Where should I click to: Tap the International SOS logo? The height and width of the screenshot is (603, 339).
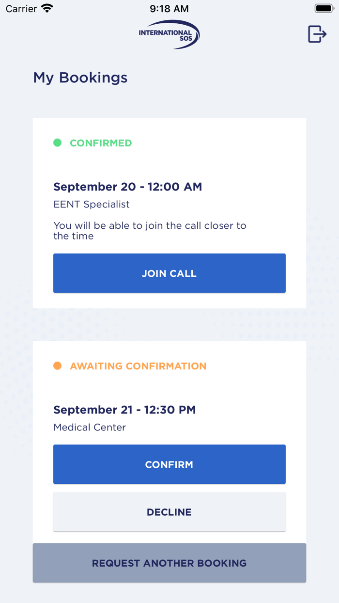click(x=169, y=34)
